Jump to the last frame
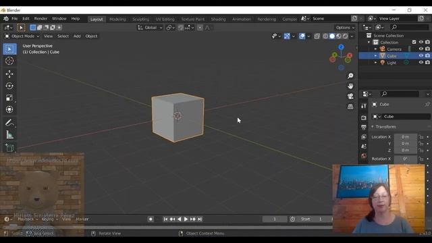The width and height of the screenshot is (432, 243). [x=200, y=219]
